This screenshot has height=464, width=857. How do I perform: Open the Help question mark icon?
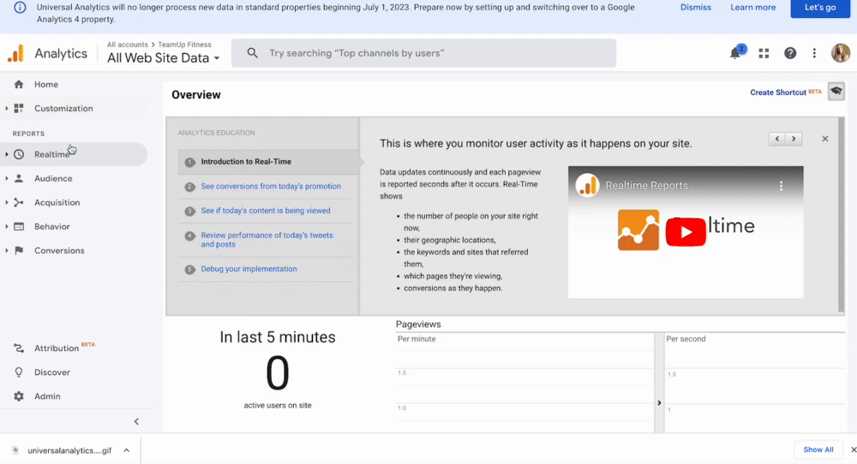point(790,53)
